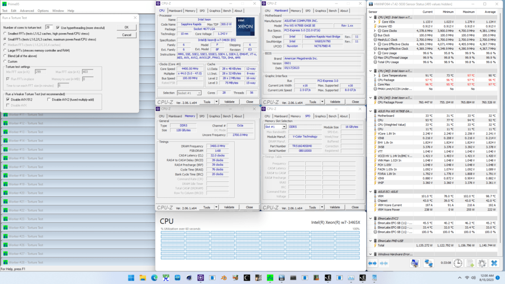Select Smallest FFTs torture option
The image size is (505, 284).
click(x=5, y=34)
